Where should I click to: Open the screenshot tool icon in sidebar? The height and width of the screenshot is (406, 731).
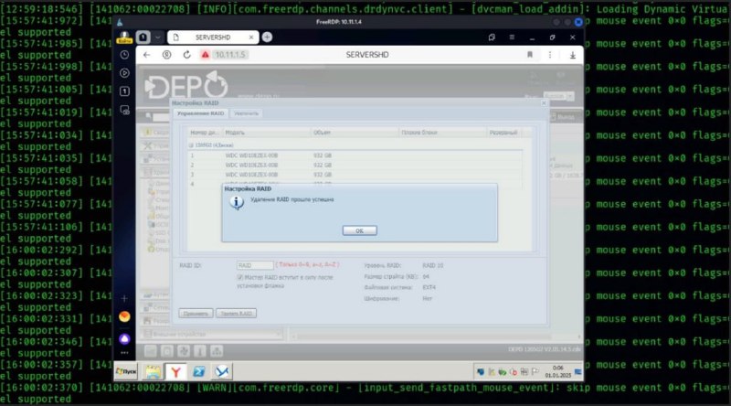coord(124,110)
